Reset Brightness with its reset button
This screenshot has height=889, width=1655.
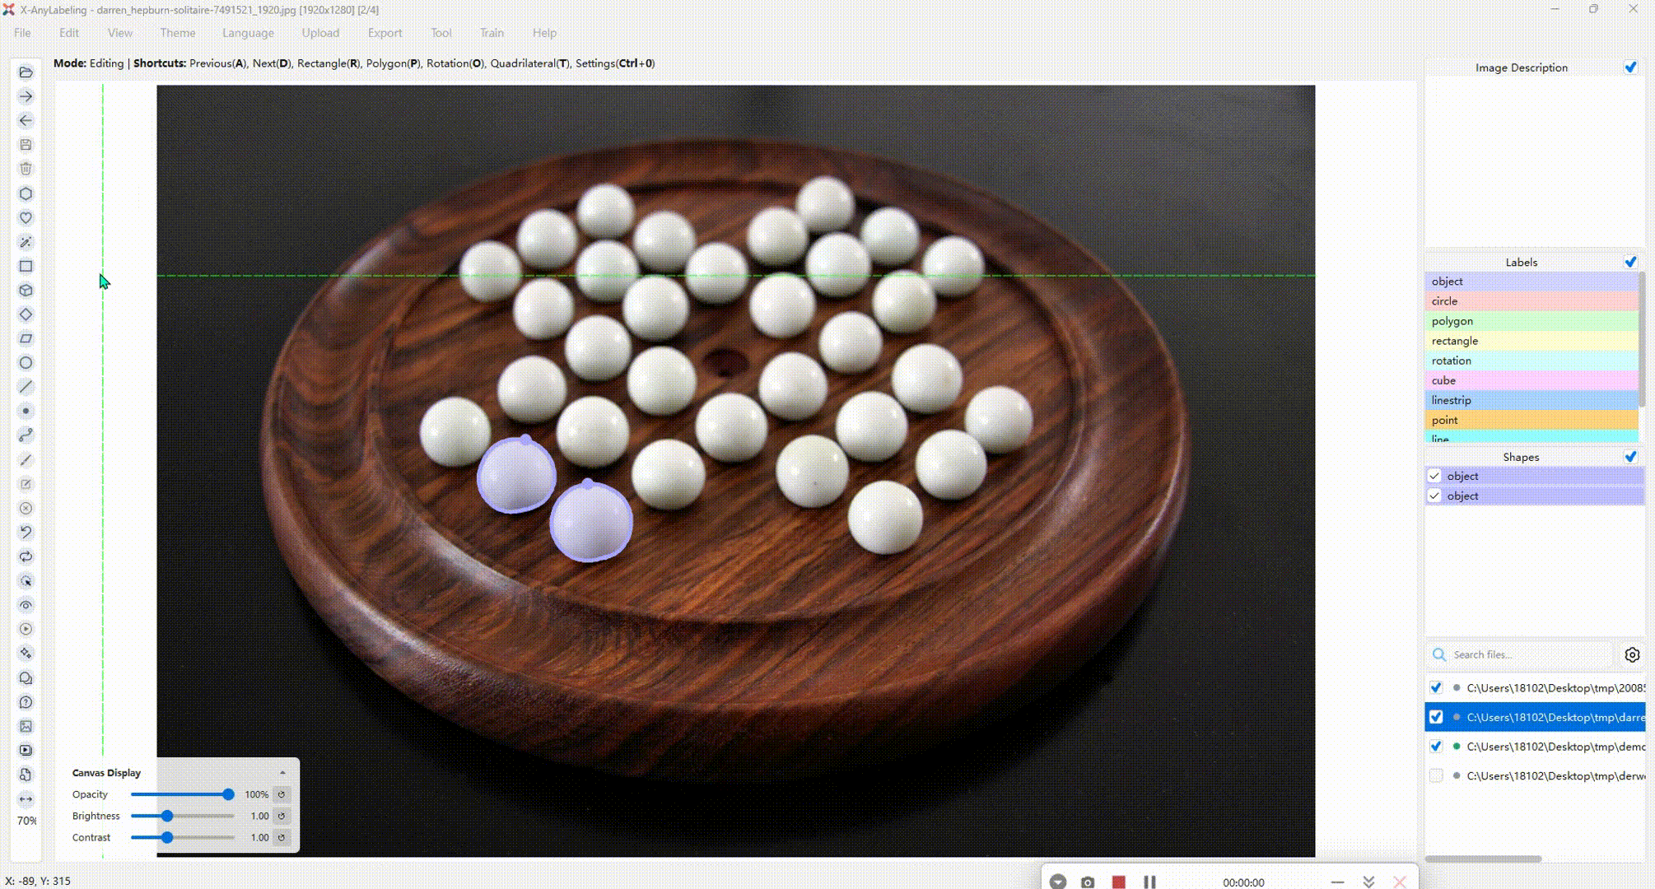point(282,816)
